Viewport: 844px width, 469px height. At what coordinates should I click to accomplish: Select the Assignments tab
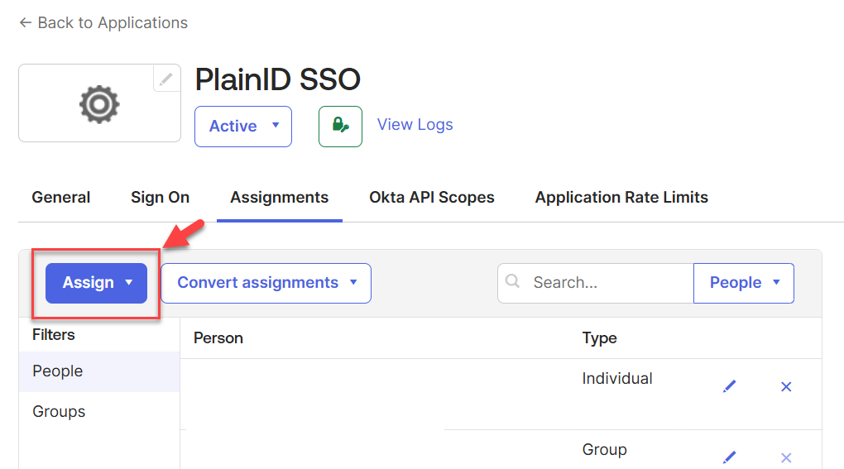click(x=280, y=198)
